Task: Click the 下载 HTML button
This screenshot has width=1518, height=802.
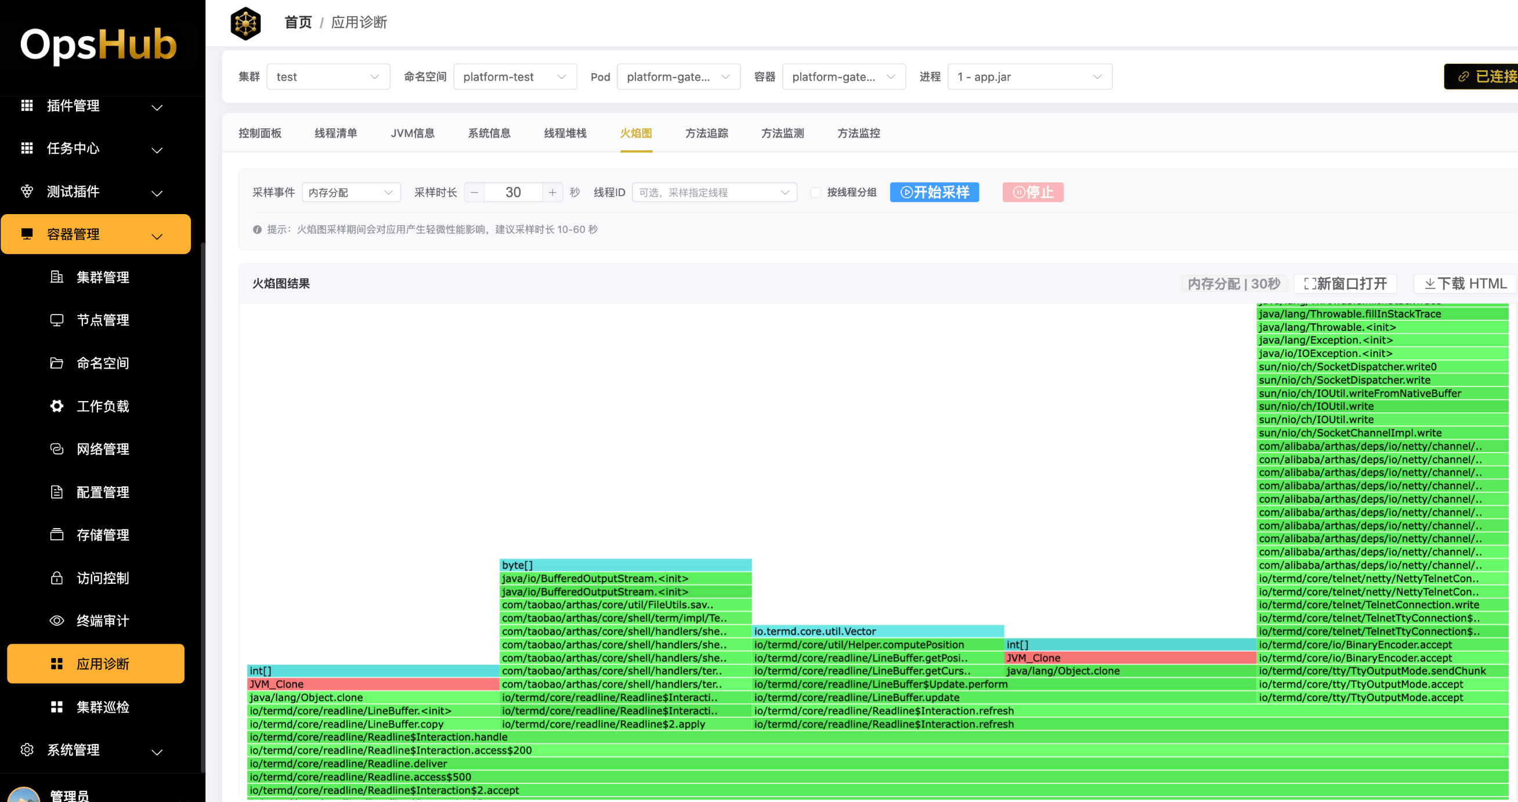Action: point(1465,284)
